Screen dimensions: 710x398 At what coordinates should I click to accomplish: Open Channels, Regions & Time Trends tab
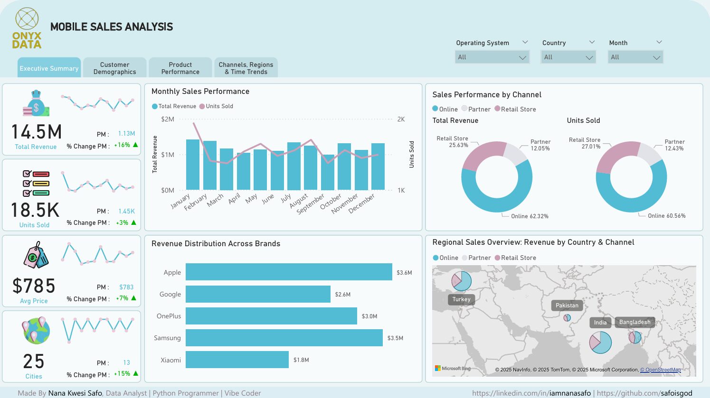click(246, 68)
